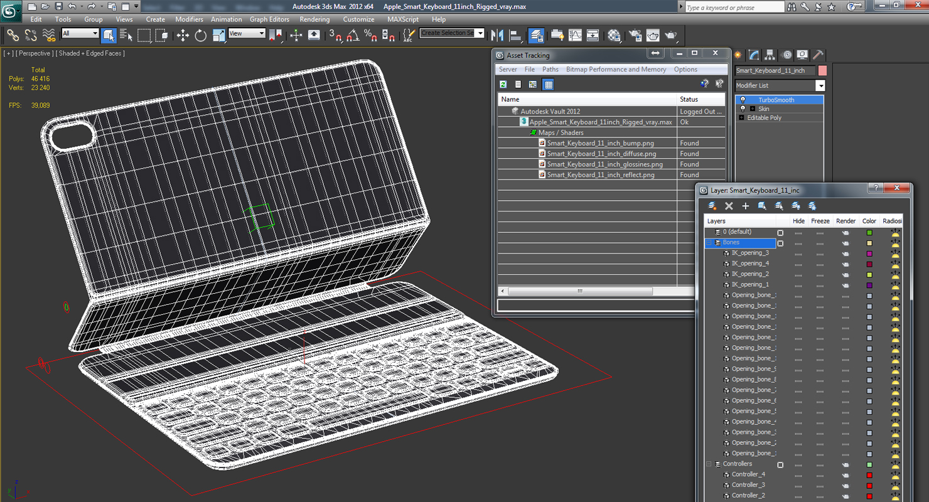This screenshot has width=929, height=502.
Task: Click the Shaded + Edged Faces label
Action: (90, 53)
